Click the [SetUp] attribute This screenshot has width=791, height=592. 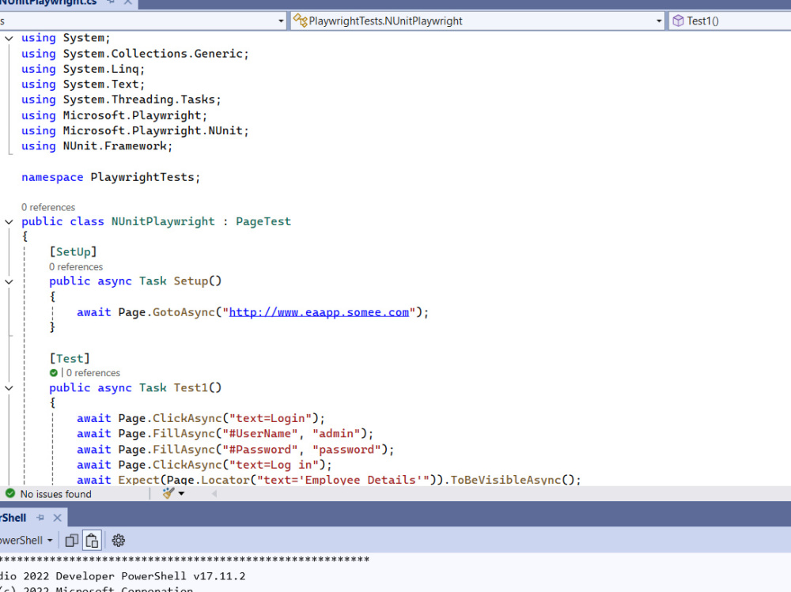[x=73, y=251]
